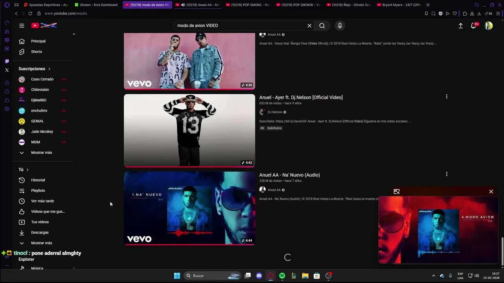This screenshot has height=283, width=504.
Task: Open YouTube notifications bell
Action: (x=474, y=26)
